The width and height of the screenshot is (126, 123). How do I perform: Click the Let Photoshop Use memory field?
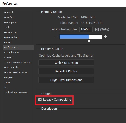click(86, 29)
